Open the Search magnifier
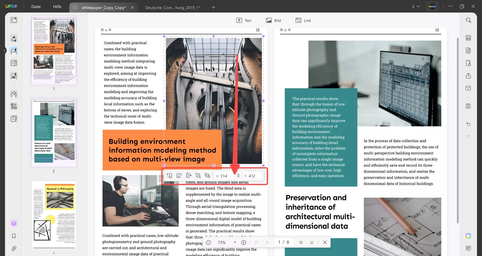Image resolution: width=482 pixels, height=256 pixels. (468, 20)
